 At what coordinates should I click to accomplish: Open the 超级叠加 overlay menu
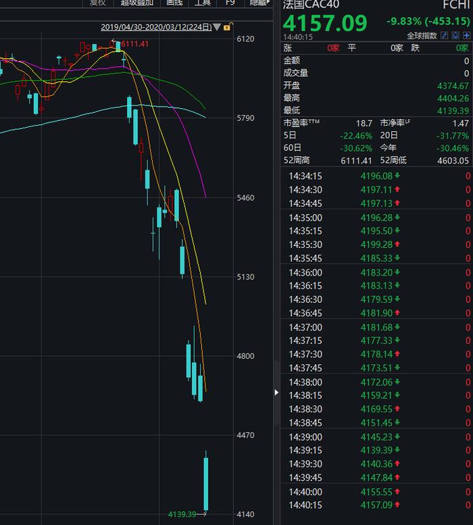tap(137, 3)
